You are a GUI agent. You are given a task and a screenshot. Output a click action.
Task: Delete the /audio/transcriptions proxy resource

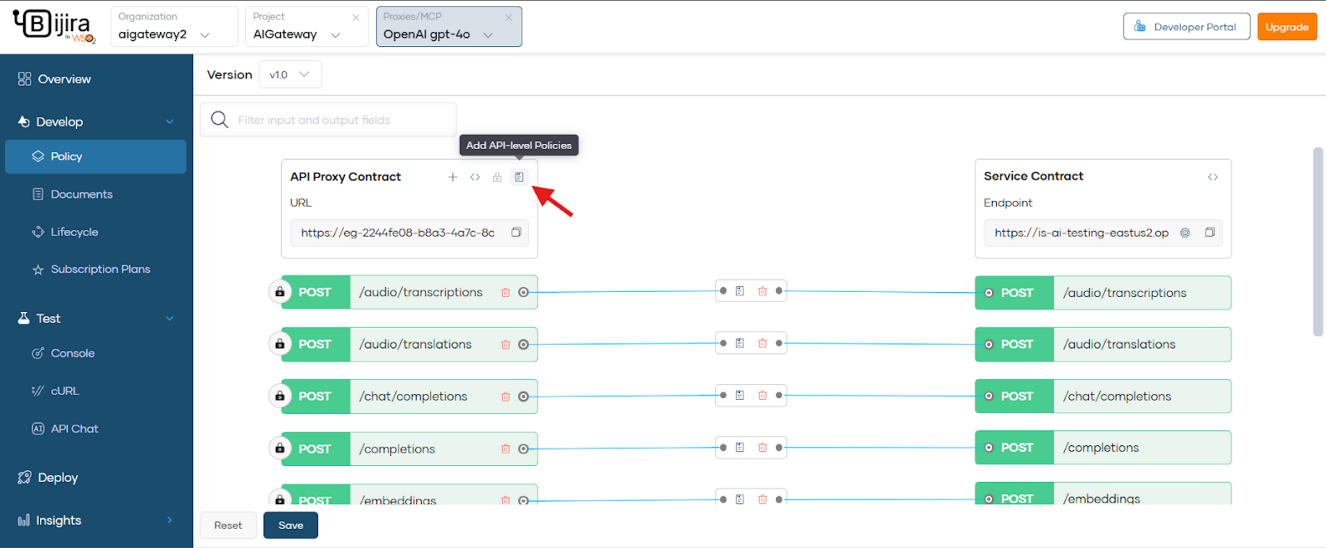(505, 292)
